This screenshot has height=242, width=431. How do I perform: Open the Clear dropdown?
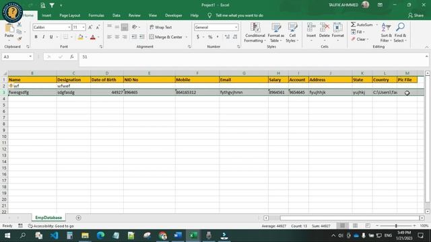click(x=360, y=39)
